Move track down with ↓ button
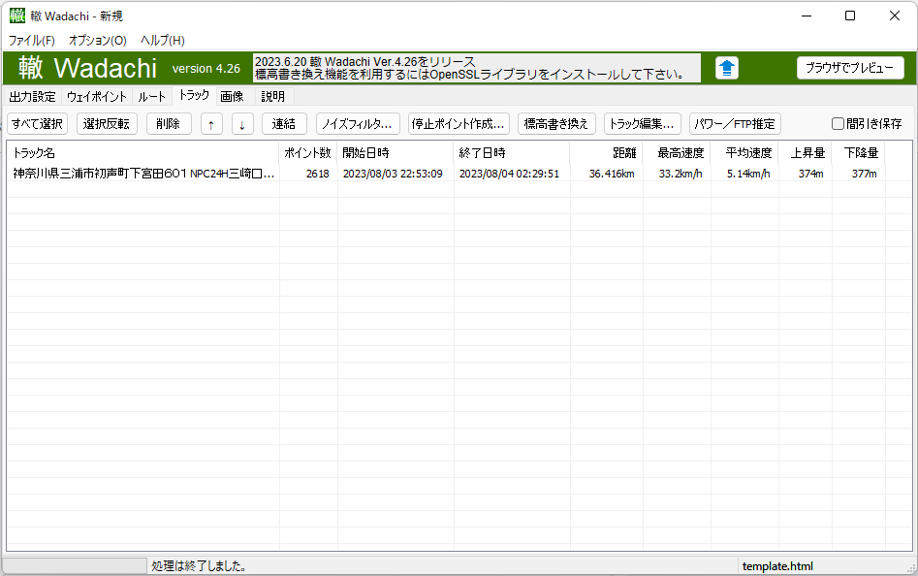 click(x=242, y=124)
